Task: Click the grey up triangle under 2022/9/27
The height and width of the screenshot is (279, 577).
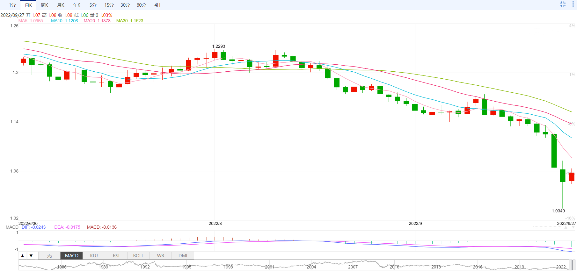Action: pyautogui.click(x=566, y=228)
